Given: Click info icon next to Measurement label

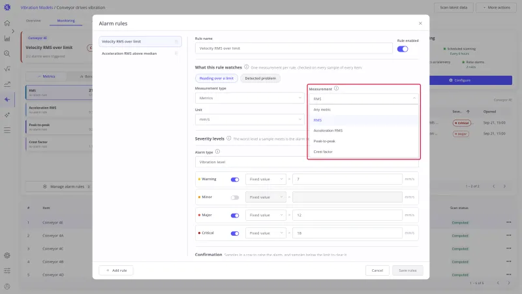Looking at the screenshot, I should (x=336, y=88).
